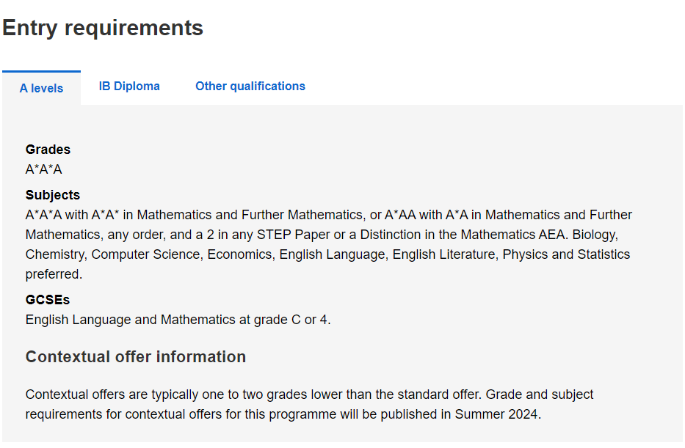This screenshot has height=448, width=685.
Task: Click the word Economics
Action: 239,254
